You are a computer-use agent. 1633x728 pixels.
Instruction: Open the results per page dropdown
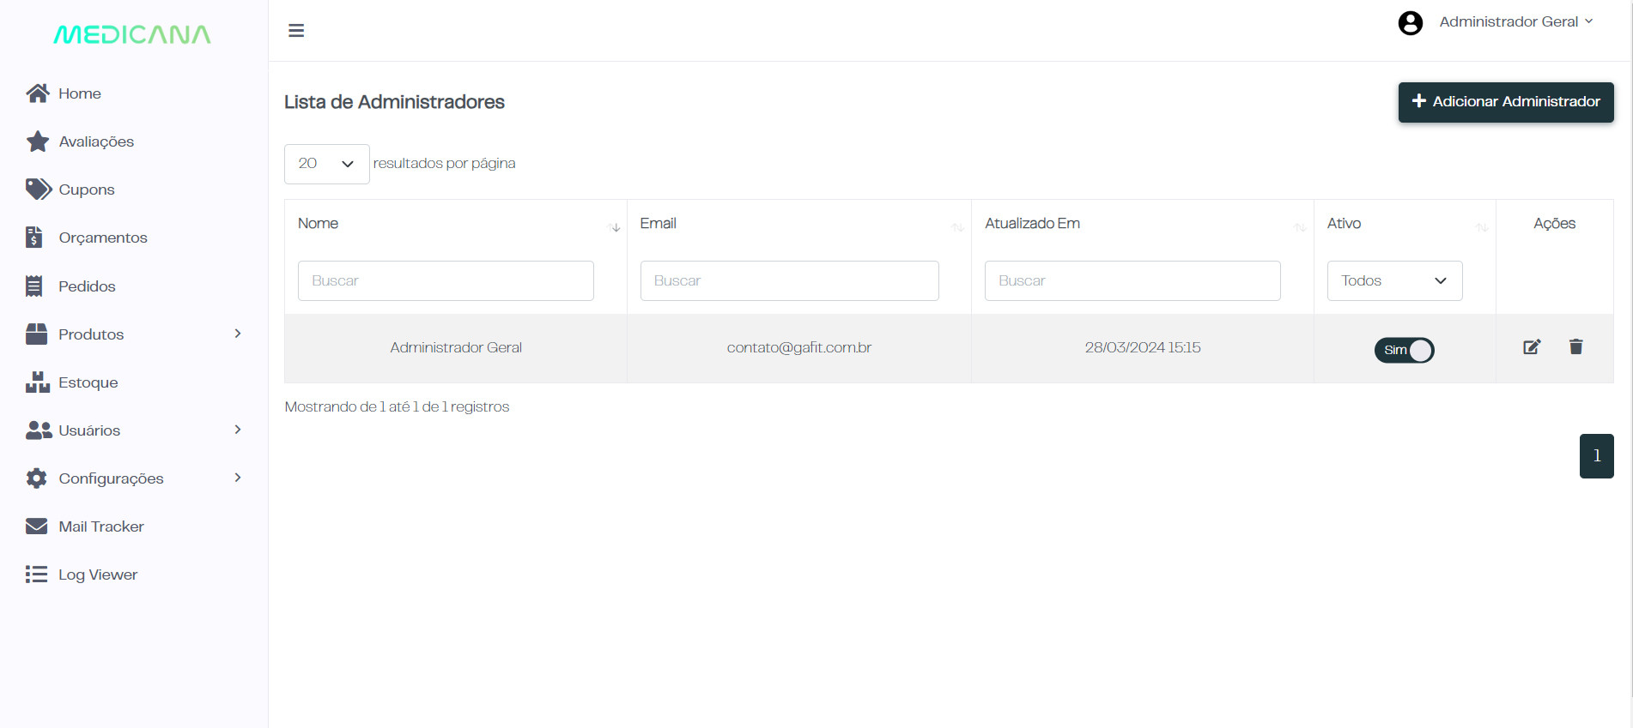pyautogui.click(x=326, y=164)
